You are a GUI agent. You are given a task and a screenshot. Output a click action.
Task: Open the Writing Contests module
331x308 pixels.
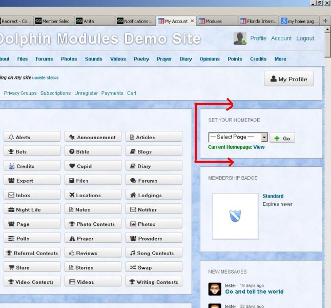[154, 282]
